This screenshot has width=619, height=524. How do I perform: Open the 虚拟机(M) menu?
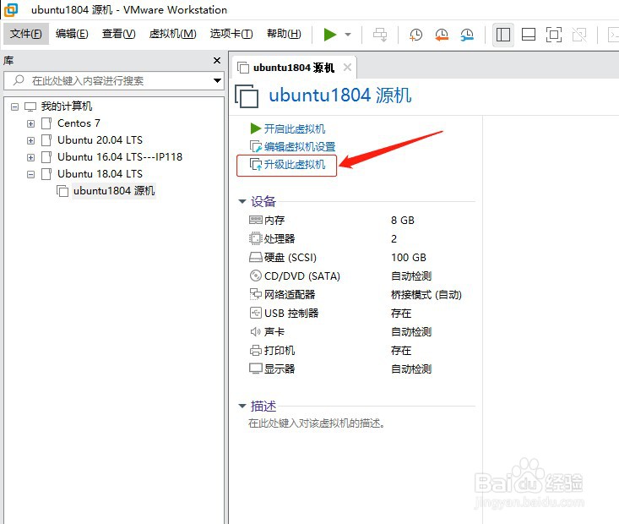(172, 34)
